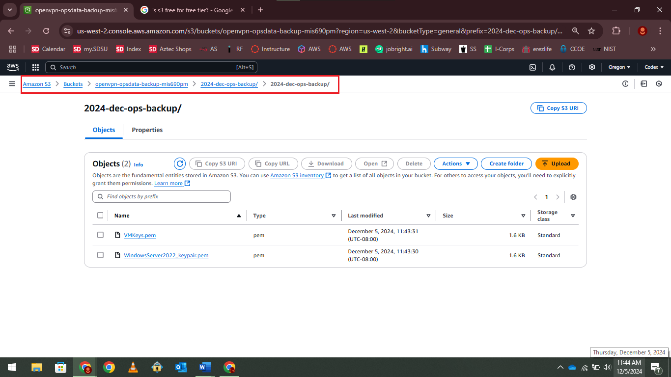This screenshot has height=377, width=671.
Task: Click the header Copy S3 URI button
Action: point(559,108)
